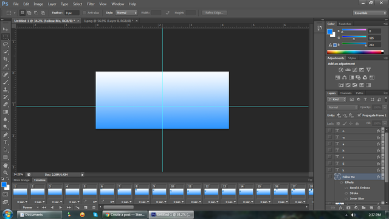
Task: Open frame 3 delay time dropdown
Action: [x=57, y=202]
